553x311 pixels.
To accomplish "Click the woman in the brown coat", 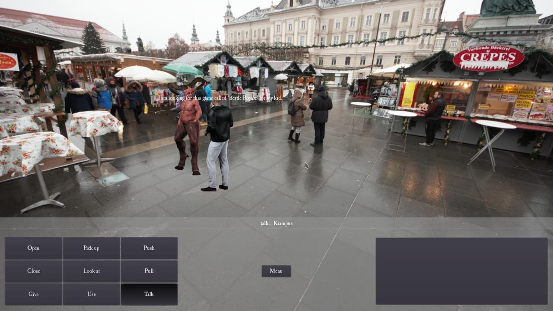I will (x=298, y=116).
